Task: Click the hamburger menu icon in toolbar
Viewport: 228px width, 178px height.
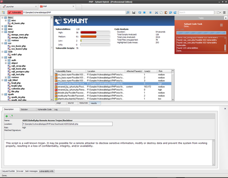Action: click(x=224, y=12)
